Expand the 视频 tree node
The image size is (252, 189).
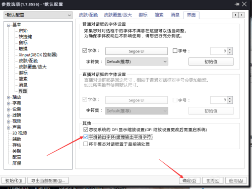click(9, 121)
